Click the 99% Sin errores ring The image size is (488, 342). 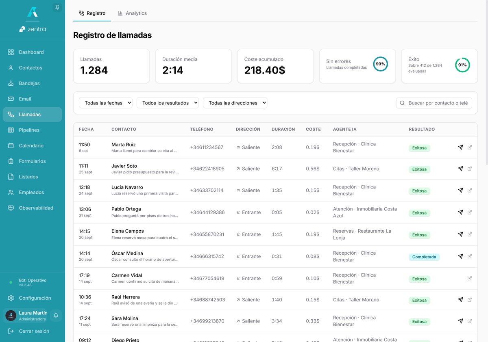381,64
